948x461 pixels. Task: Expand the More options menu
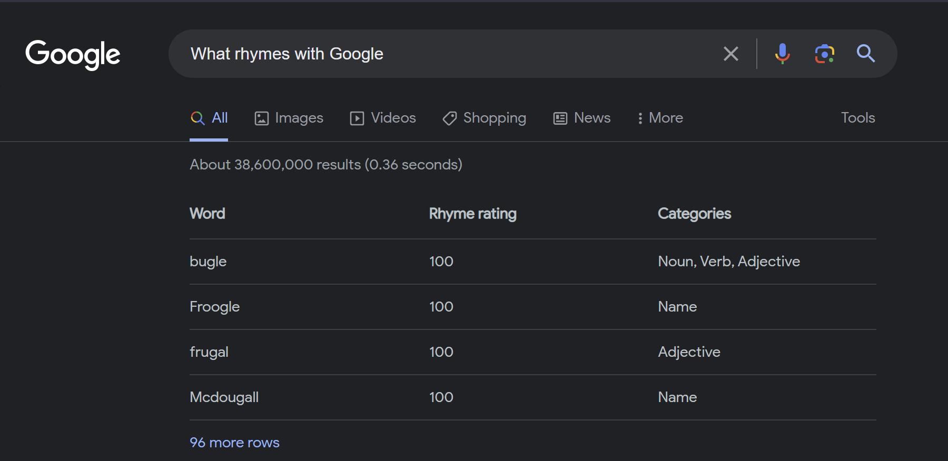click(660, 118)
